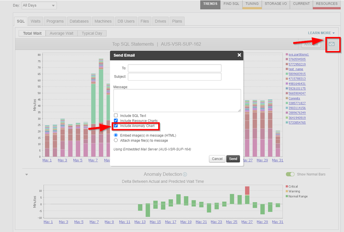Open the Anomaly Detection info icon
The image size is (344, 232).
185,174
